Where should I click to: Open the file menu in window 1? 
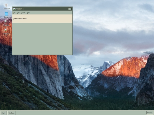point(14,13)
